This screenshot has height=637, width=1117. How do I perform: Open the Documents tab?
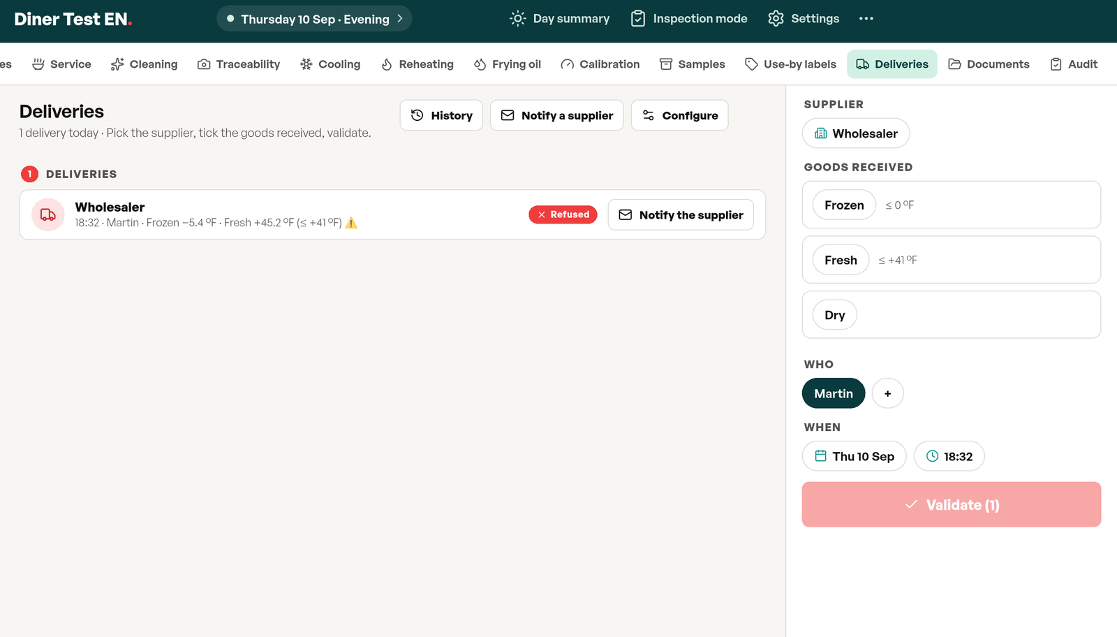point(989,64)
